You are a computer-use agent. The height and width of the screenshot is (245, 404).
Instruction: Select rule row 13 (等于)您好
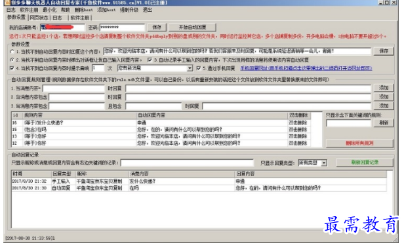pyautogui.click(x=161, y=136)
